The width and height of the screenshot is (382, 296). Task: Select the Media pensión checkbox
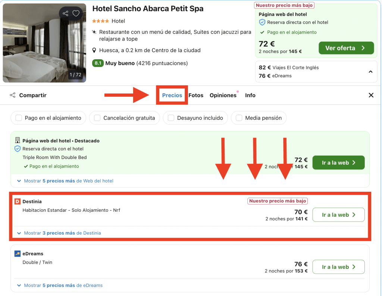tap(239, 118)
